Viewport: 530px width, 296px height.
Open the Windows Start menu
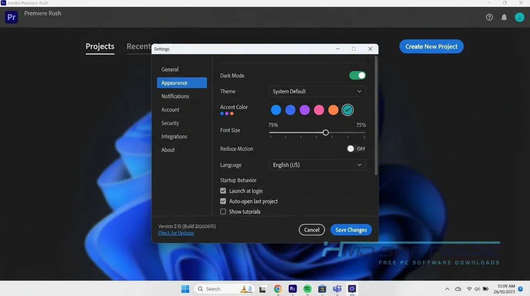click(x=185, y=289)
